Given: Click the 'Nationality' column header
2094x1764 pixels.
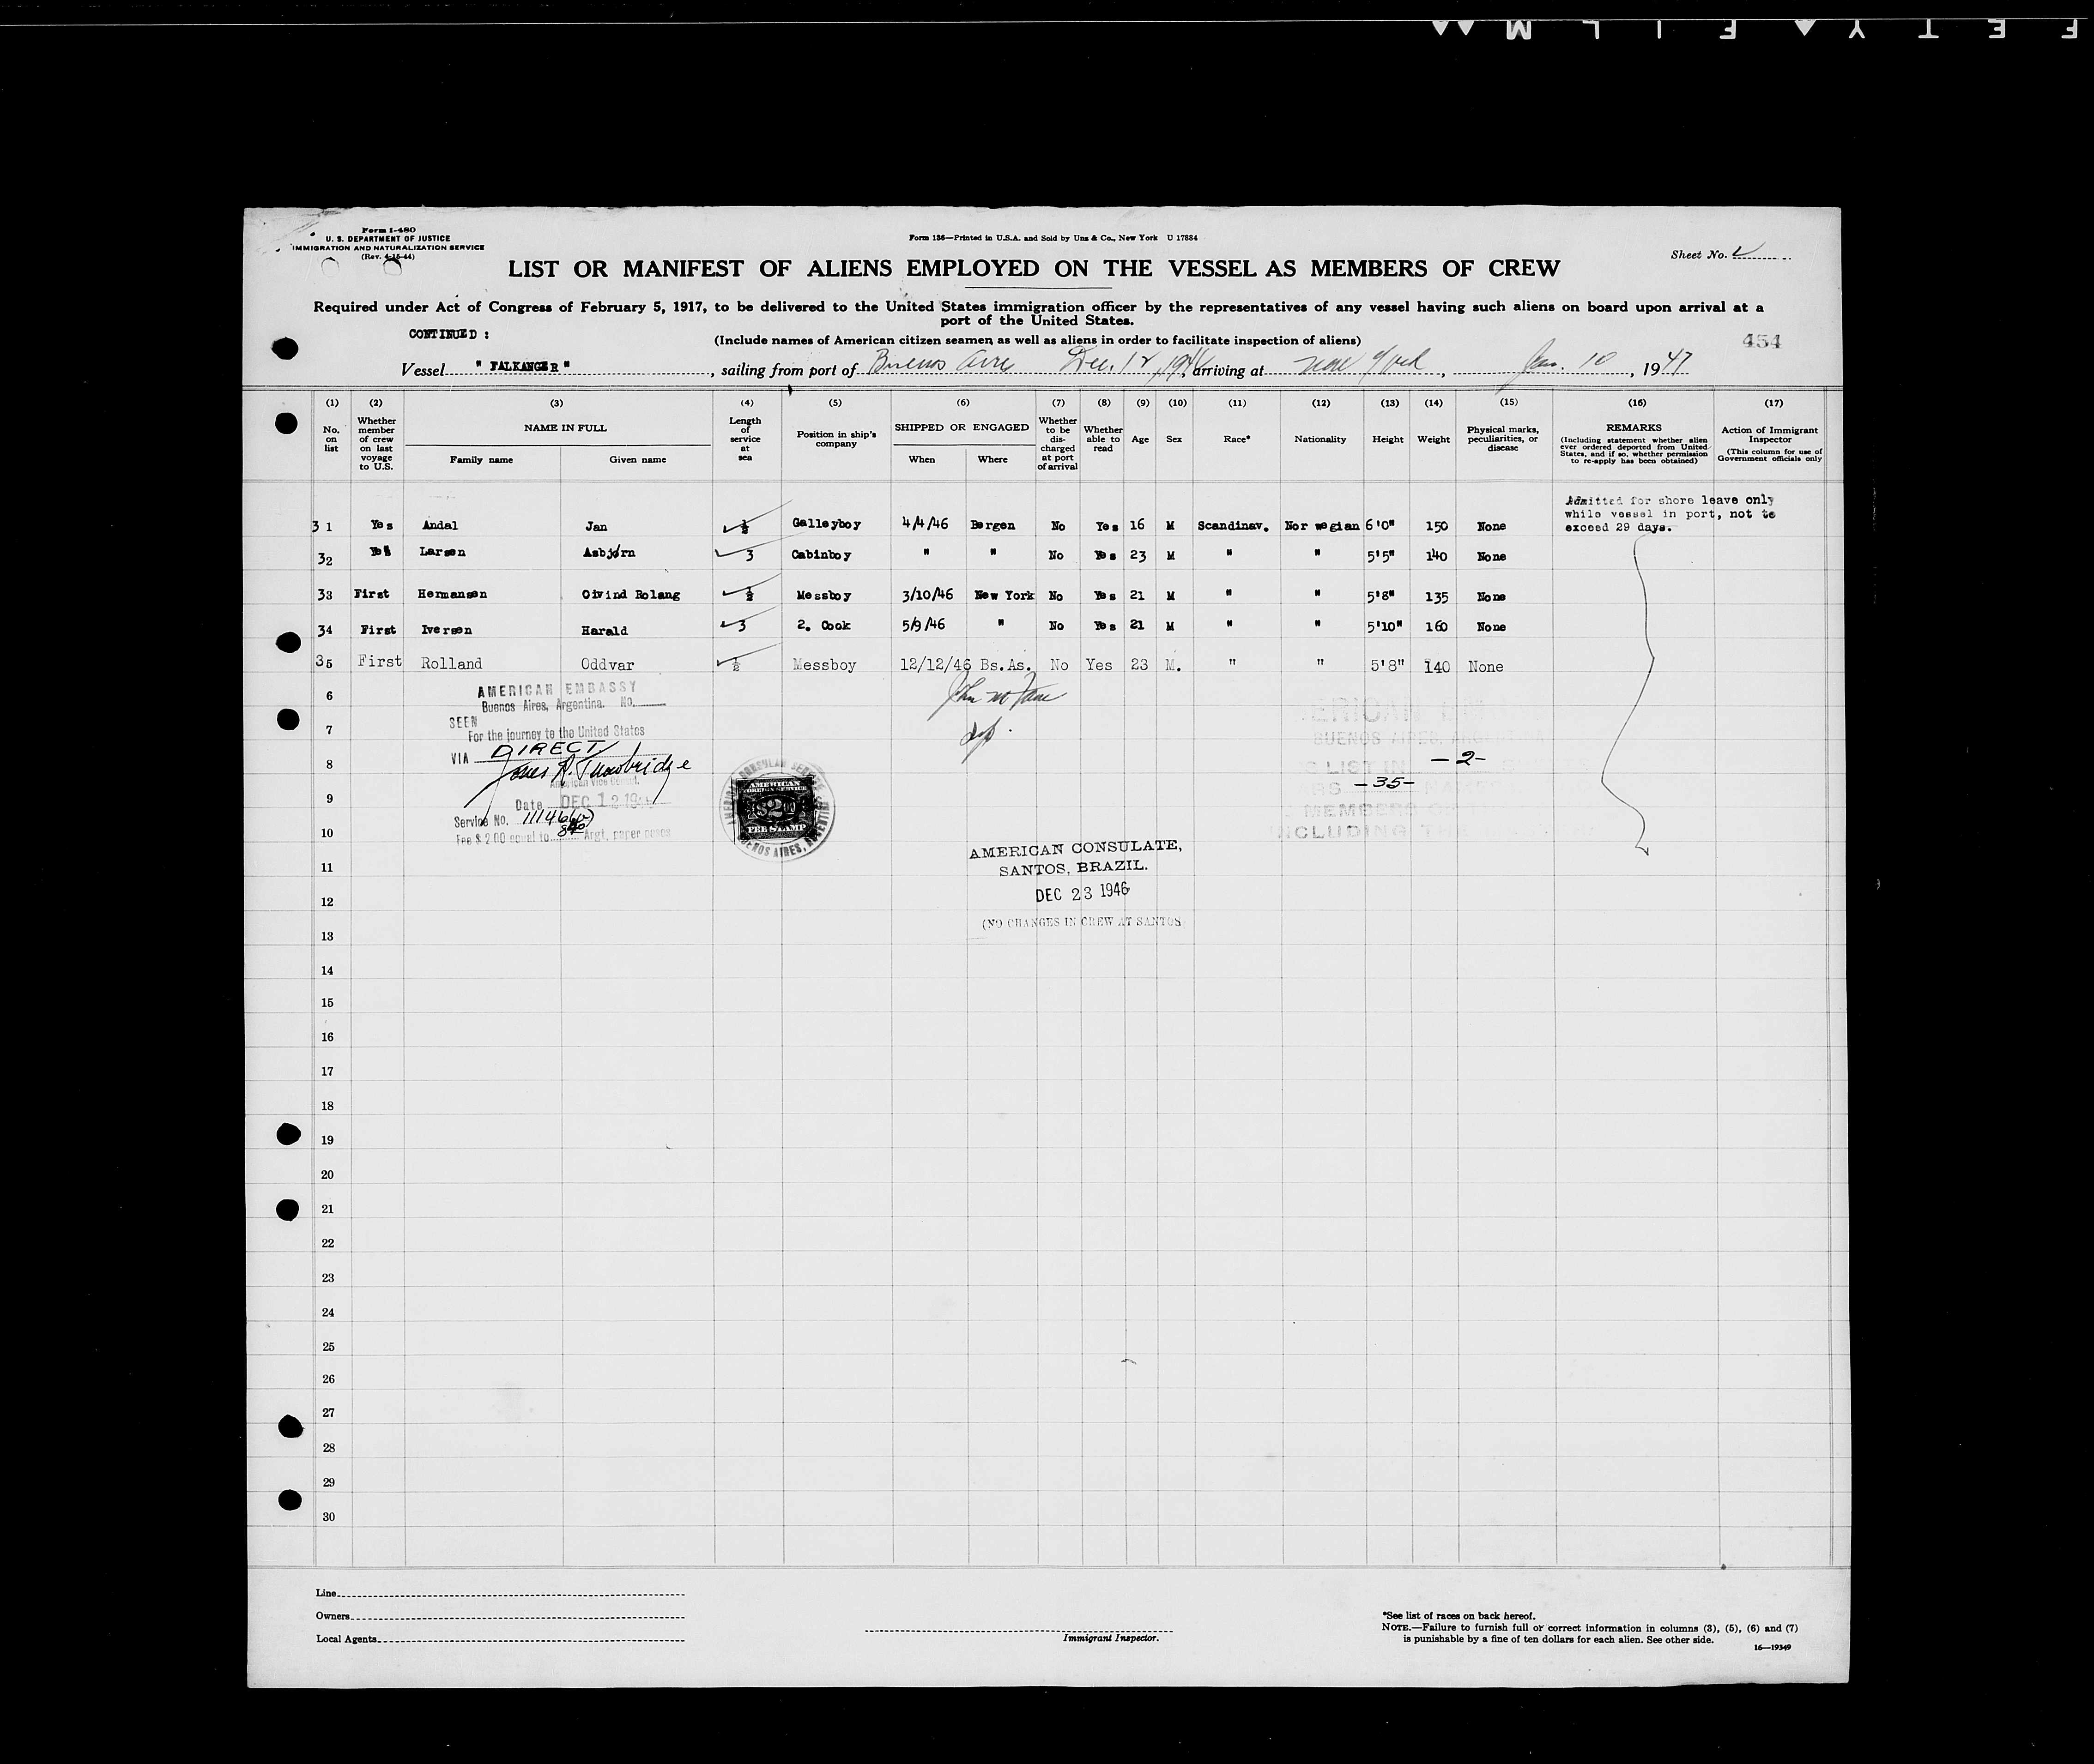Looking at the screenshot, I should (x=1319, y=439).
